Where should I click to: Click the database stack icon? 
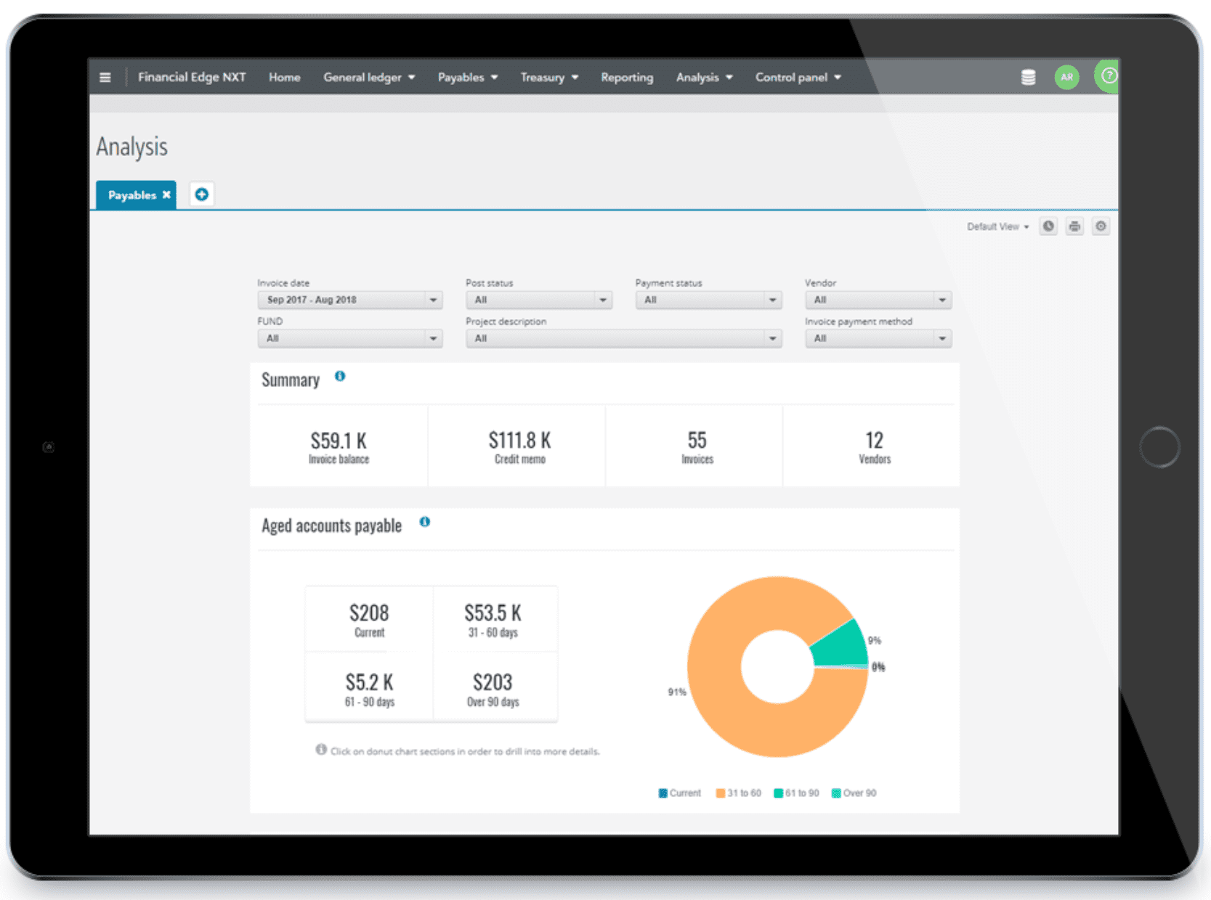[x=1028, y=78]
